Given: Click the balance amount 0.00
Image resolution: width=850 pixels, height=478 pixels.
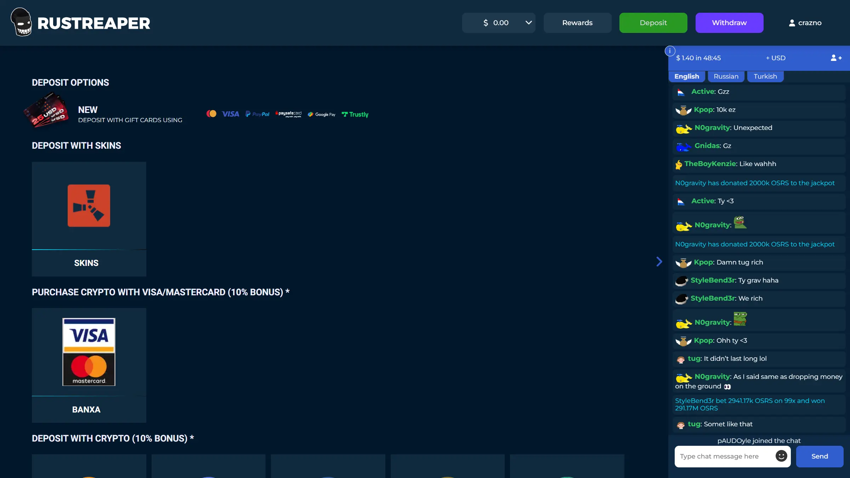Looking at the screenshot, I should click(500, 23).
